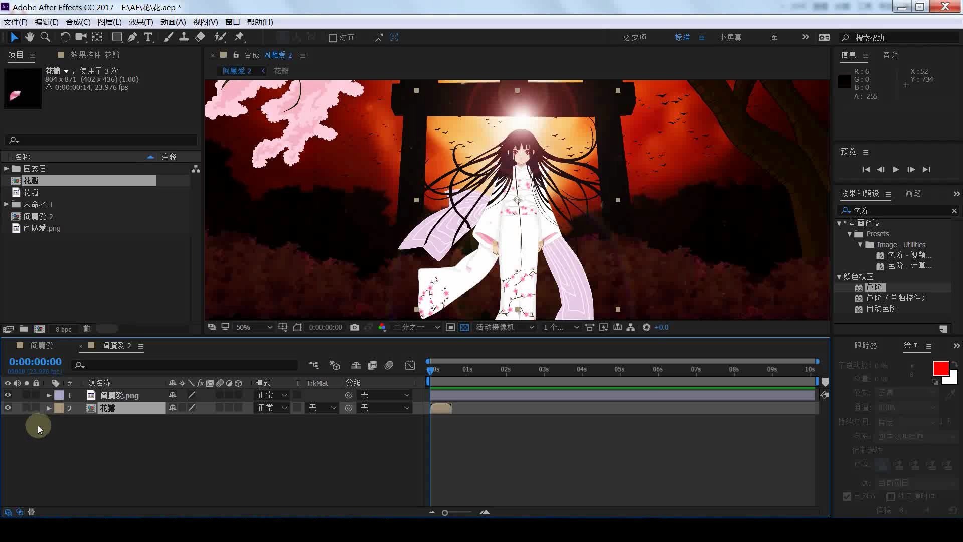Open the 图层(L) menu
Image resolution: width=963 pixels, height=542 pixels.
point(110,22)
